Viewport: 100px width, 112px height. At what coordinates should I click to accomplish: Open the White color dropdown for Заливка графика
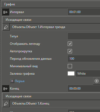point(88,74)
